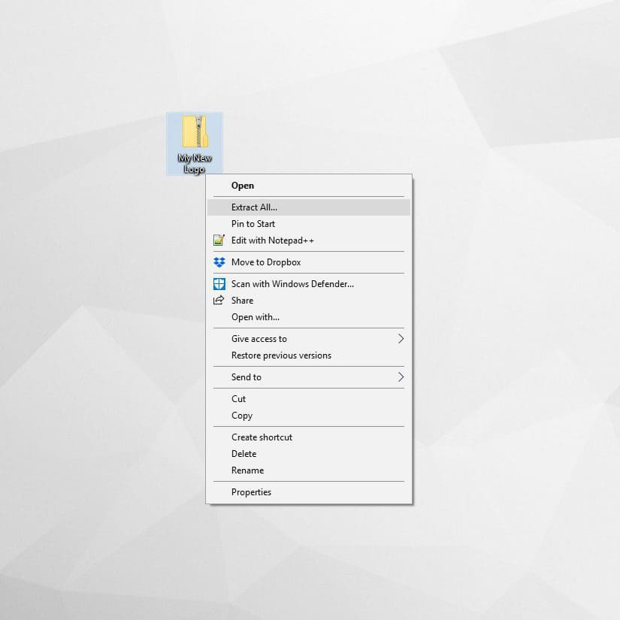Select the My New Logo zip folder icon
This screenshot has height=620, width=620.
(195, 132)
